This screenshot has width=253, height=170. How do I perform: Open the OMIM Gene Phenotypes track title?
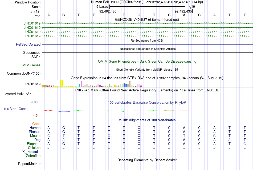[x=147, y=61]
